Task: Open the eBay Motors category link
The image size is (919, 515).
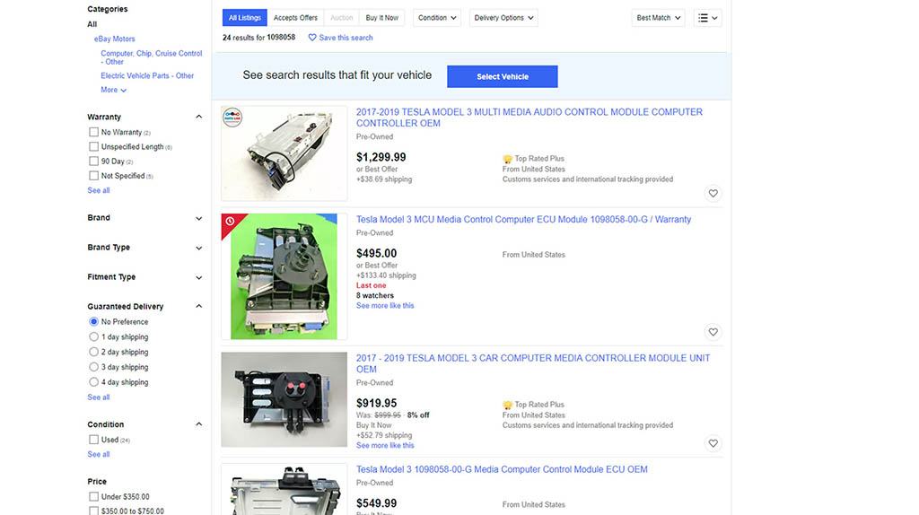Action: click(x=115, y=39)
